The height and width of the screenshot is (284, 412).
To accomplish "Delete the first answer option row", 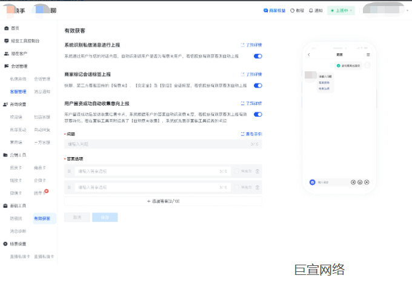I will coord(257,171).
